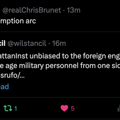
Task: Click the word 'military' in quoted tweet
Action: pos(31,66)
